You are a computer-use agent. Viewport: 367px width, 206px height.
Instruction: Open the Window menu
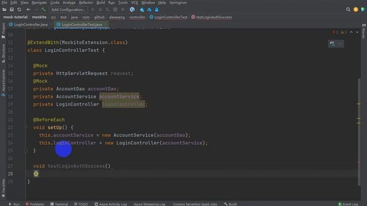(x=148, y=2)
